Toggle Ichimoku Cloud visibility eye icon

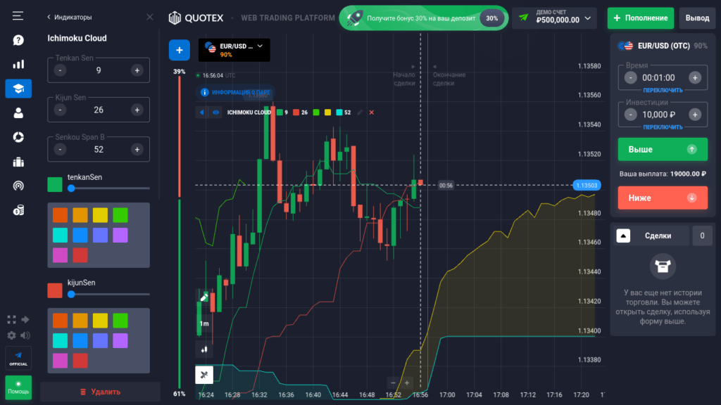click(x=216, y=112)
